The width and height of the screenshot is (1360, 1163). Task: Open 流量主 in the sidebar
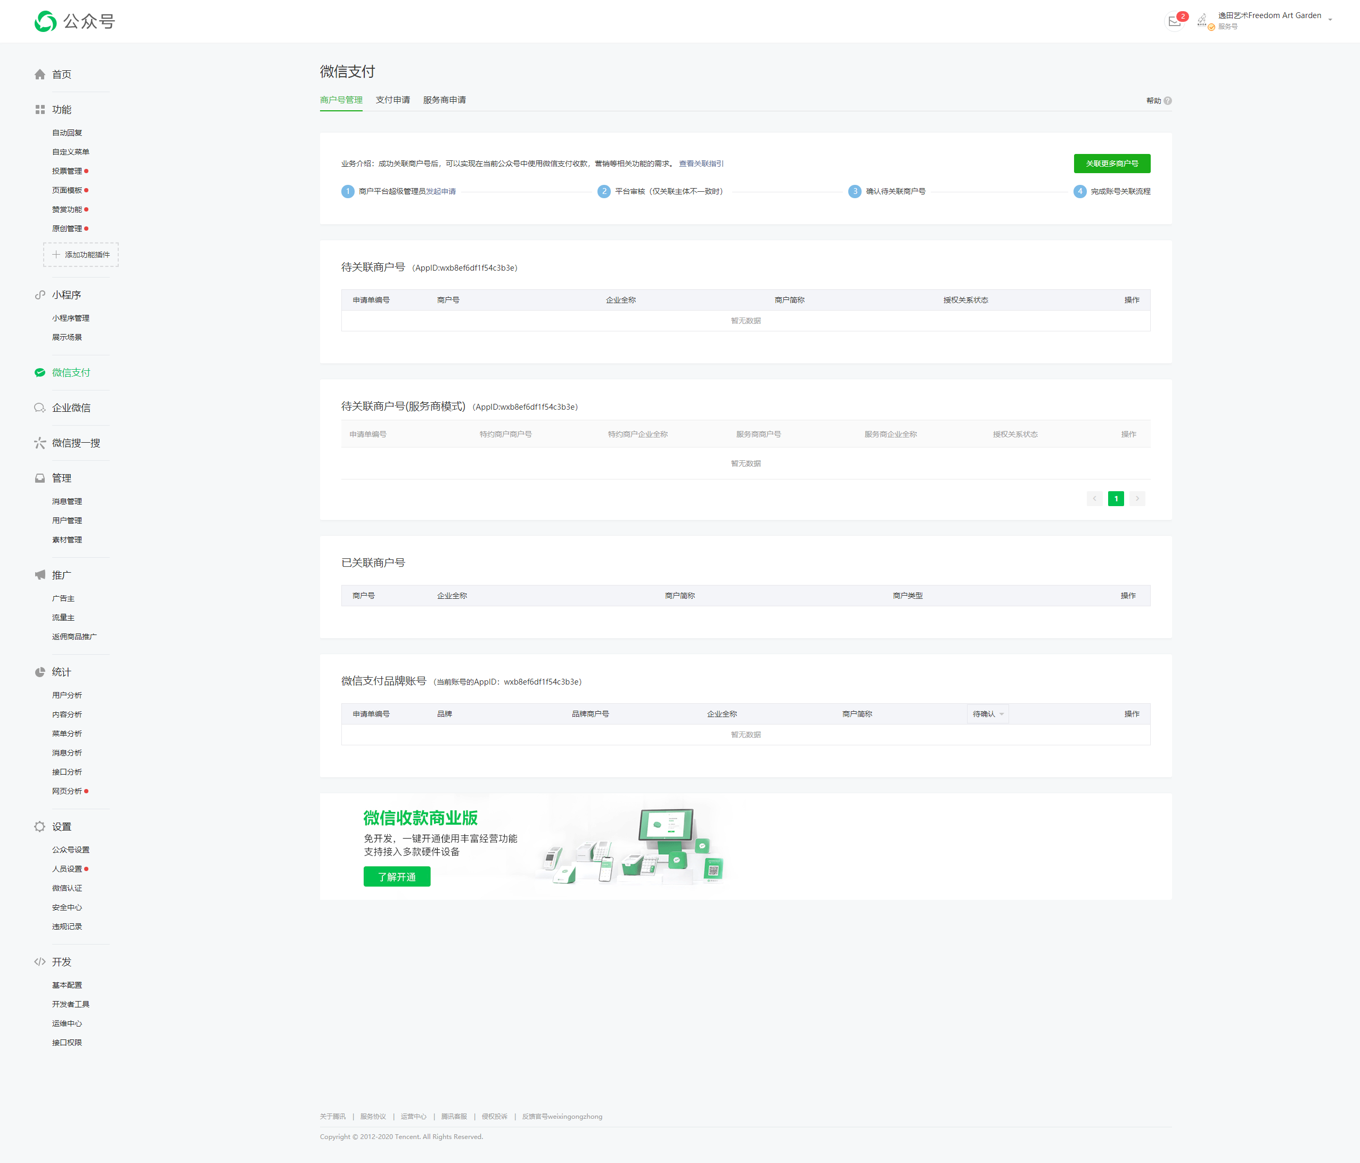[x=64, y=617]
